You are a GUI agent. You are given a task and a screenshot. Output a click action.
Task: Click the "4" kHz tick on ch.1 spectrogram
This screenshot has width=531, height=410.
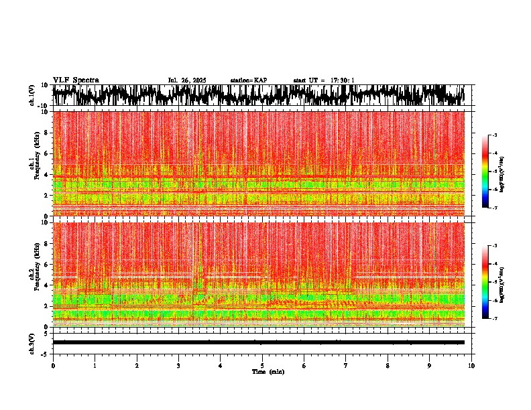(x=46, y=175)
